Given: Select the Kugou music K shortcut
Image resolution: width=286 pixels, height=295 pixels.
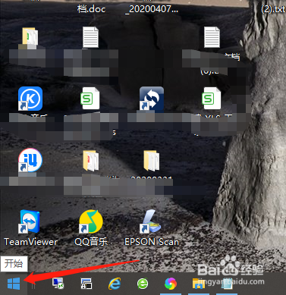Looking at the screenshot, I should pos(30,99).
